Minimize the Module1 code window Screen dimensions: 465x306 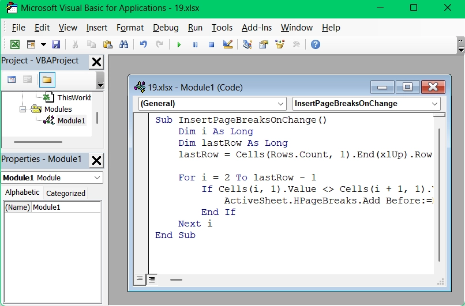click(x=382, y=87)
